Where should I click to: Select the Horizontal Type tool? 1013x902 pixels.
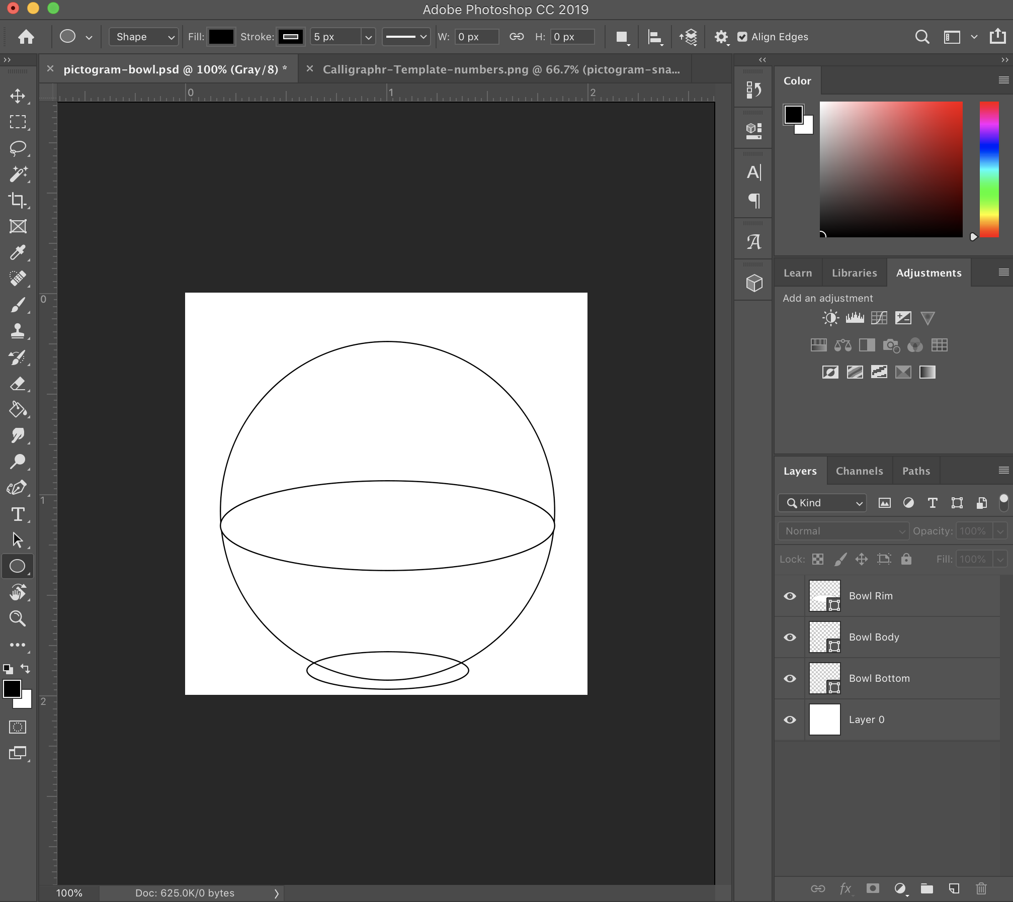pyautogui.click(x=18, y=514)
